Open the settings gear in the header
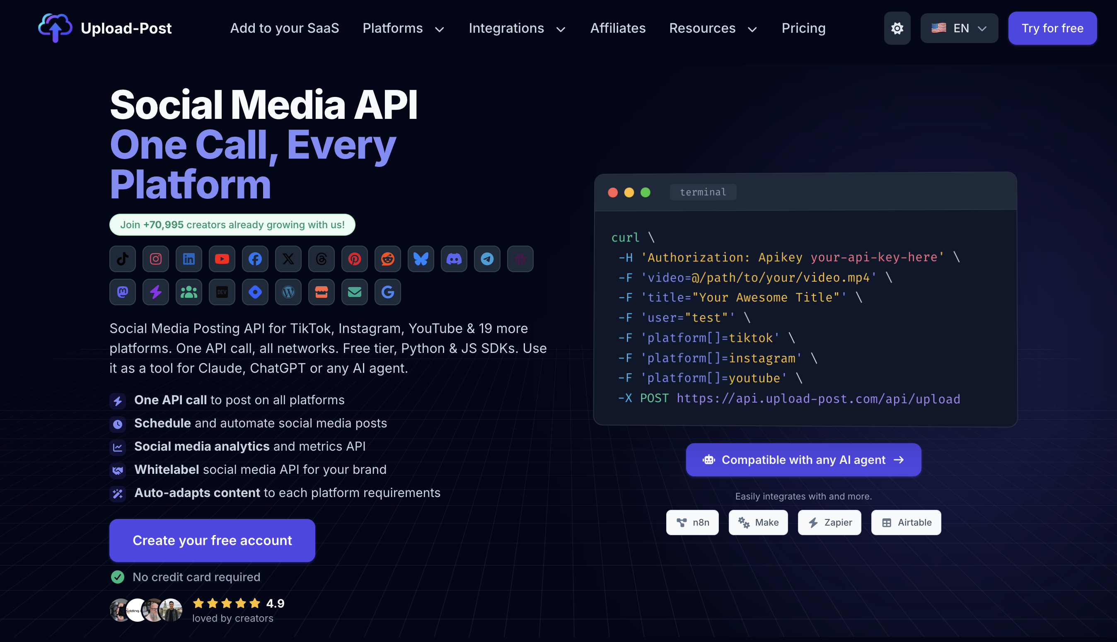The image size is (1117, 642). tap(897, 28)
